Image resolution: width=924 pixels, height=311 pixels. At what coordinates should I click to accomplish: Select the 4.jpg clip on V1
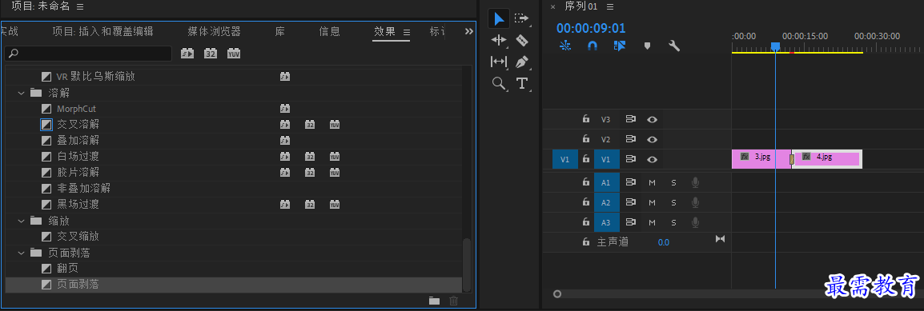pos(827,159)
